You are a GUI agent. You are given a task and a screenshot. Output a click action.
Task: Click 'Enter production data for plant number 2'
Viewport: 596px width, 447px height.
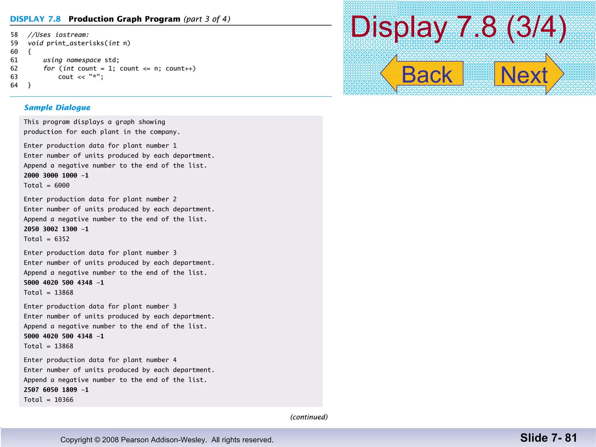(x=100, y=199)
